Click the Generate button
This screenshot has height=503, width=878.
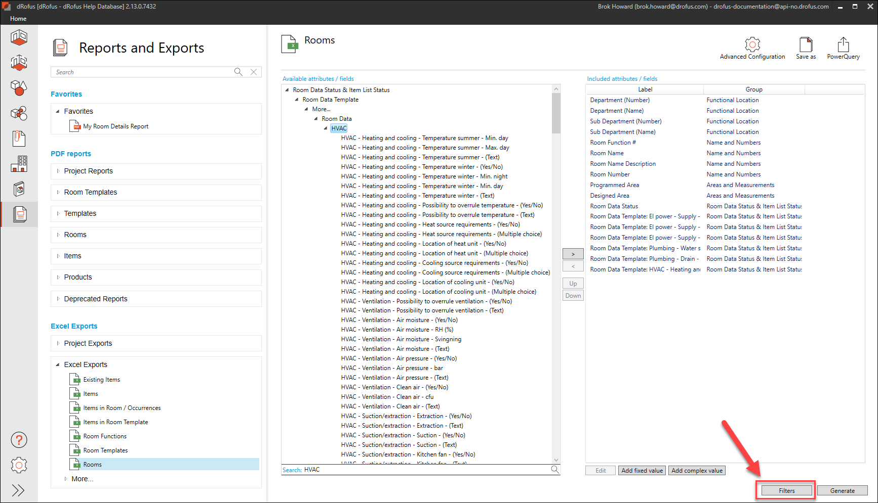pyautogui.click(x=842, y=491)
